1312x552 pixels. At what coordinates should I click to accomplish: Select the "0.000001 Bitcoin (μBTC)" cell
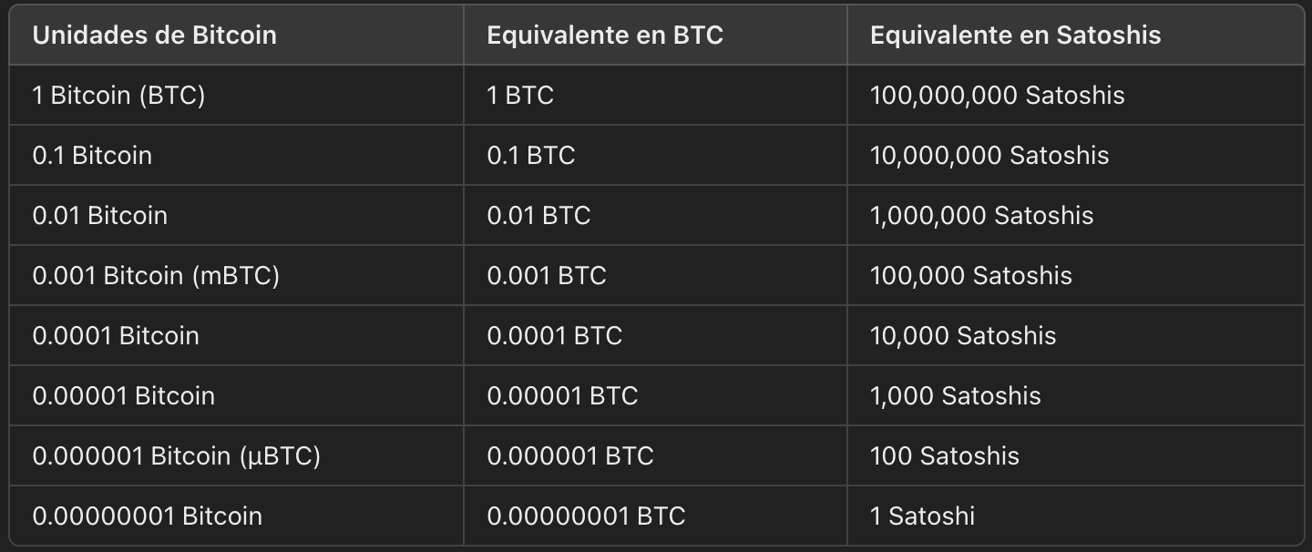176,456
